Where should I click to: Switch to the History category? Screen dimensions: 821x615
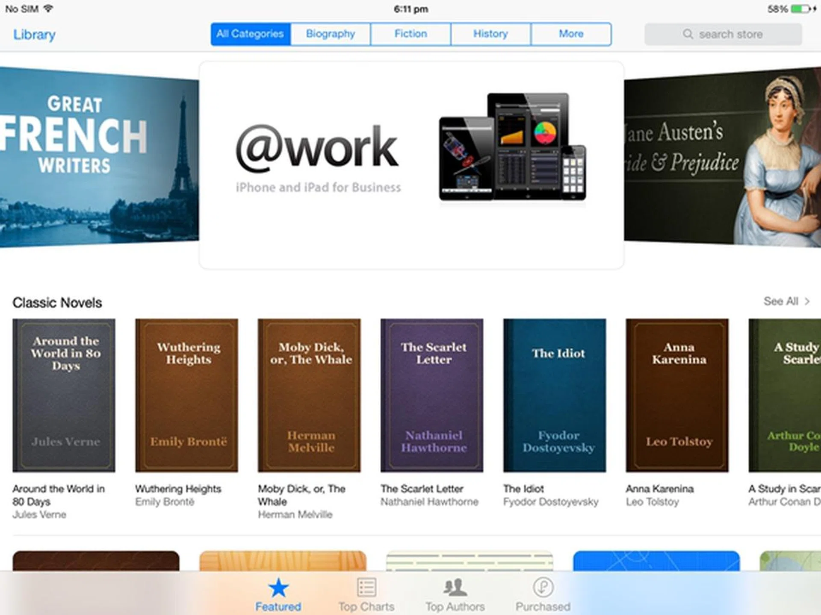pos(490,34)
